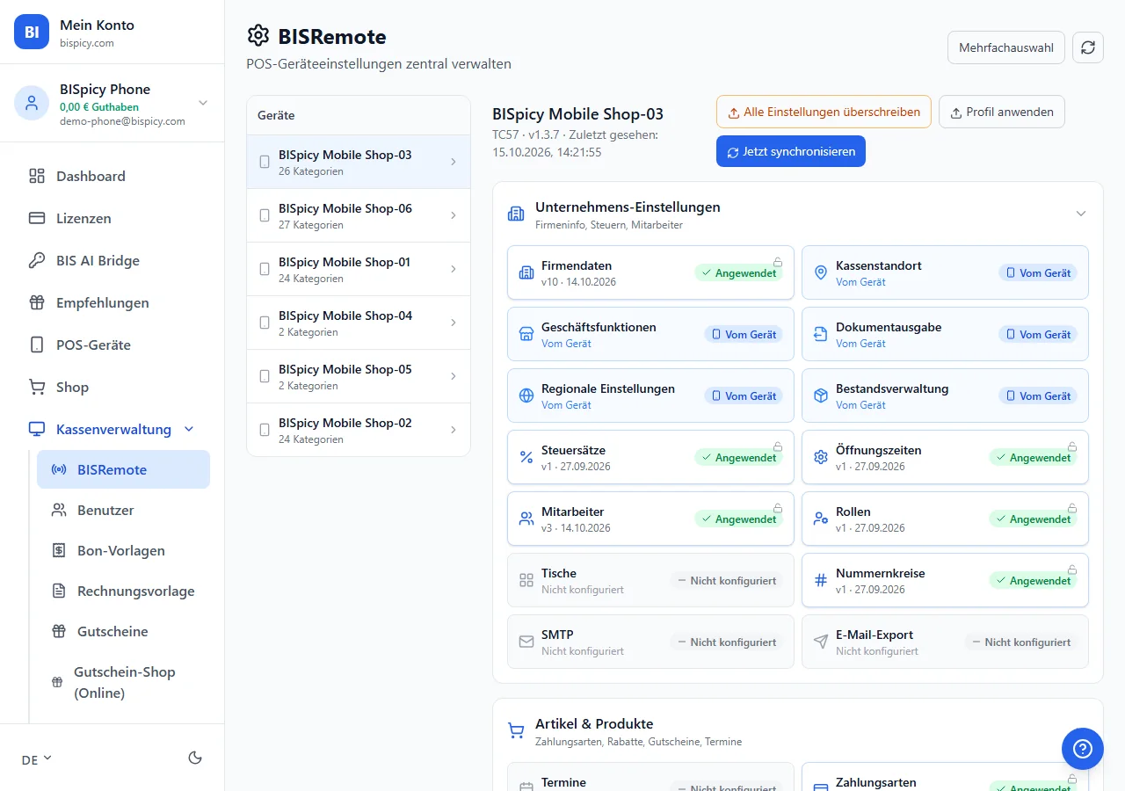
Task: Click the Öffnungszeiten gear icon
Action: [821, 457]
